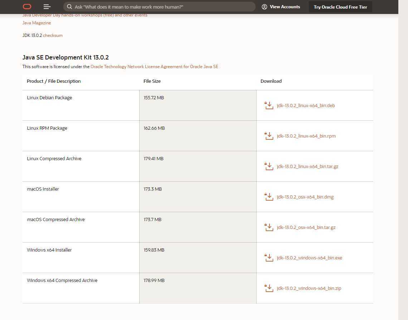
Task: Click the '162.66 MB' file size
Action: coord(154,128)
